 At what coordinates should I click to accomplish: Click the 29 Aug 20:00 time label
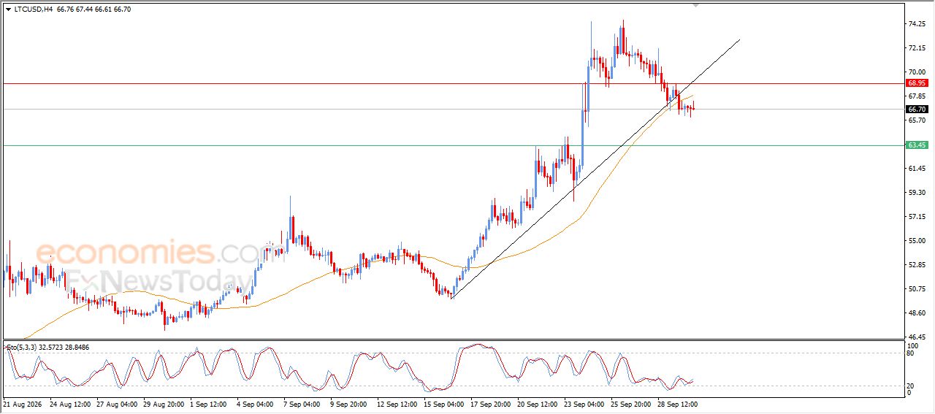164,403
